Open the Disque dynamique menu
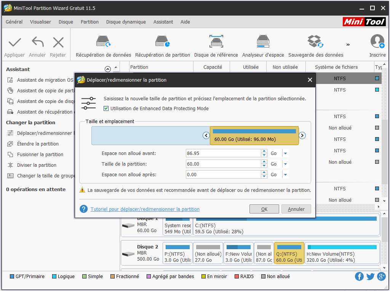390x291 pixels. 126,22
